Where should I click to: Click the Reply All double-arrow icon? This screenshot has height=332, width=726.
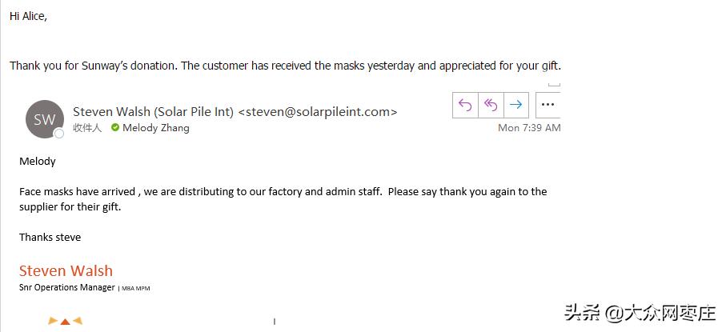pyautogui.click(x=491, y=105)
